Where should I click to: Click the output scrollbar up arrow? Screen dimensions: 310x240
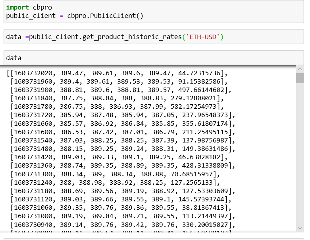point(300,69)
